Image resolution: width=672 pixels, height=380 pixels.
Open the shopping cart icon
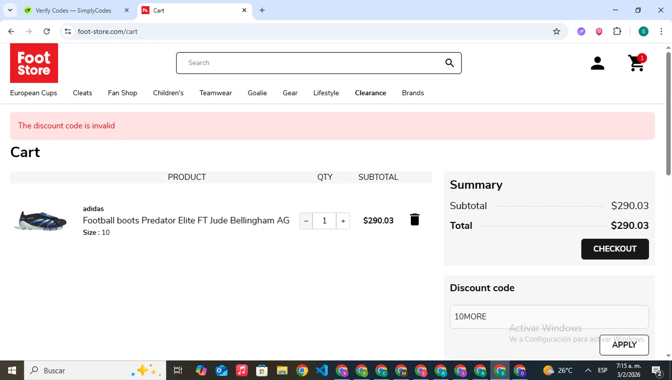[637, 63]
